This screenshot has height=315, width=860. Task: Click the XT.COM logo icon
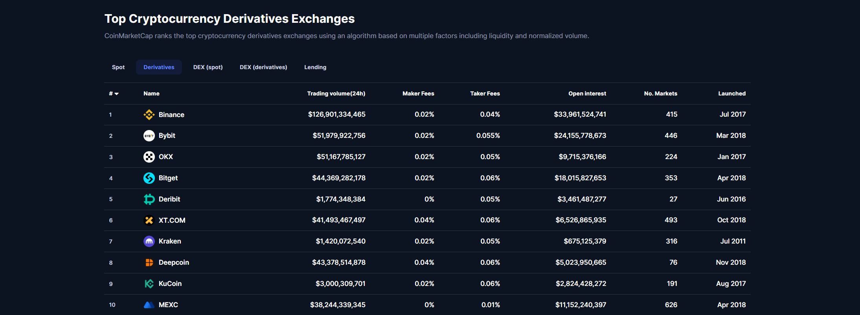click(149, 220)
